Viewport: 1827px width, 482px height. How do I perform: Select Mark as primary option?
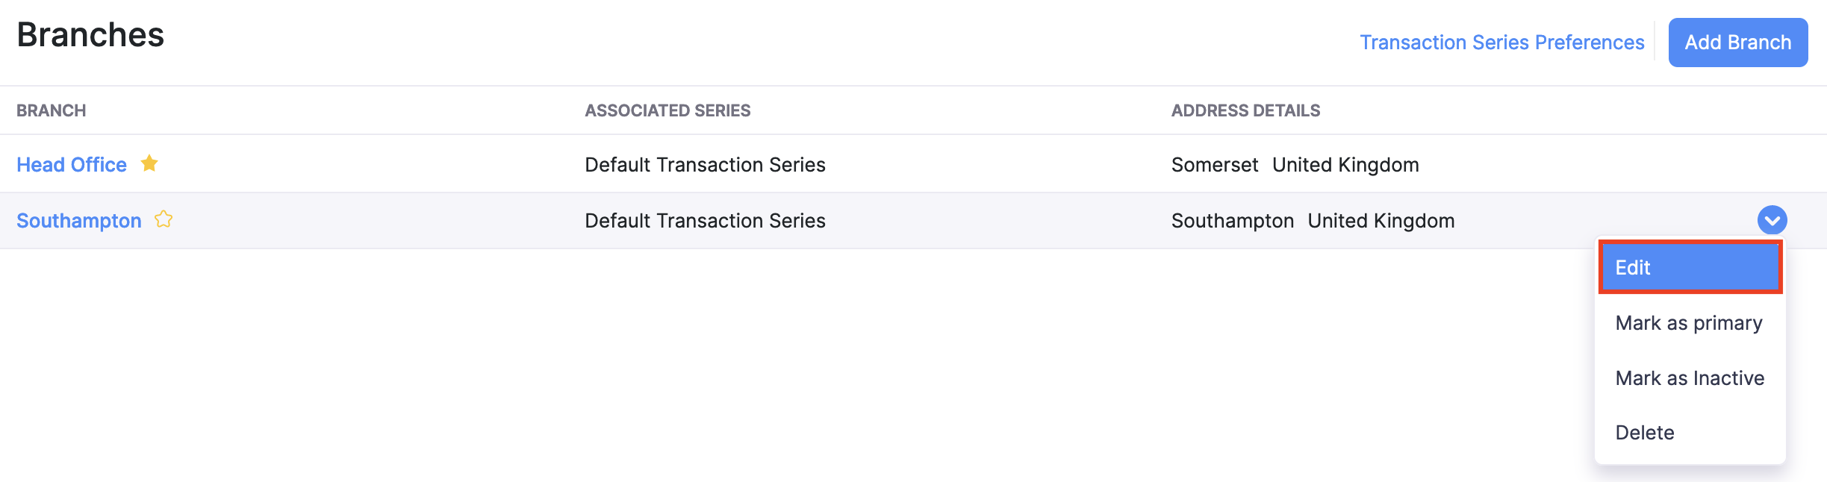1688,323
